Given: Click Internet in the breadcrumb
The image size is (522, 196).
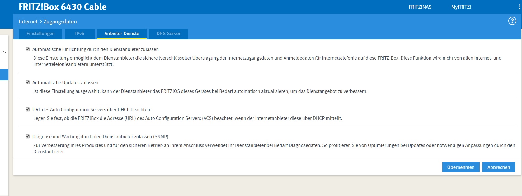Looking at the screenshot, I should 28,21.
